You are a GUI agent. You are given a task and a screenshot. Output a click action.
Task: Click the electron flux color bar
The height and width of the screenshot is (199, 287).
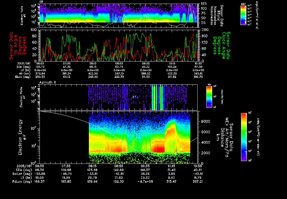point(244,137)
